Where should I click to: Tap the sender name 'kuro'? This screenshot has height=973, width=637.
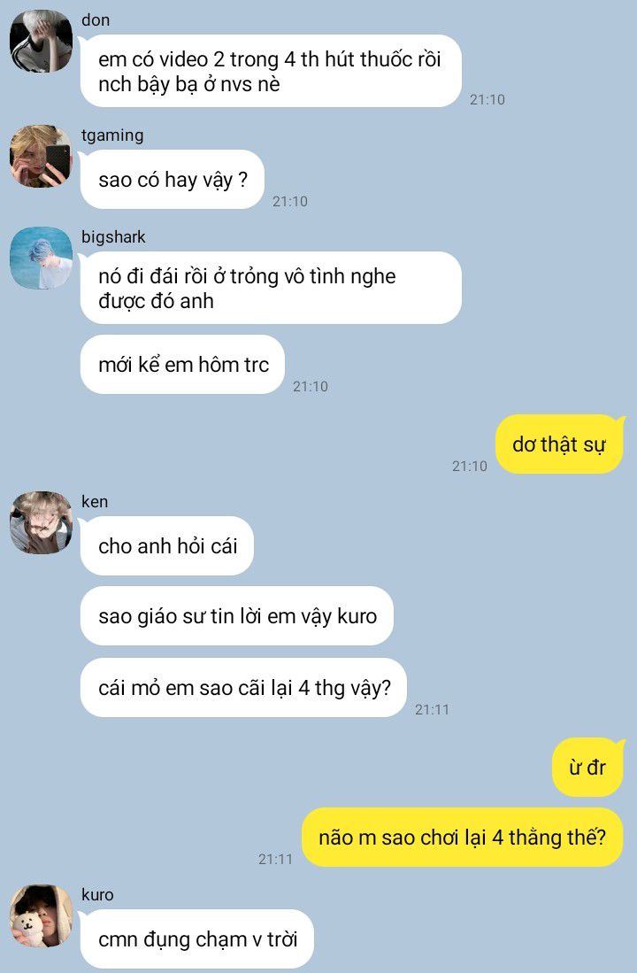97,894
